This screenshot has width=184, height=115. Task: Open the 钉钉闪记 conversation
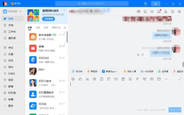coord(47,60)
